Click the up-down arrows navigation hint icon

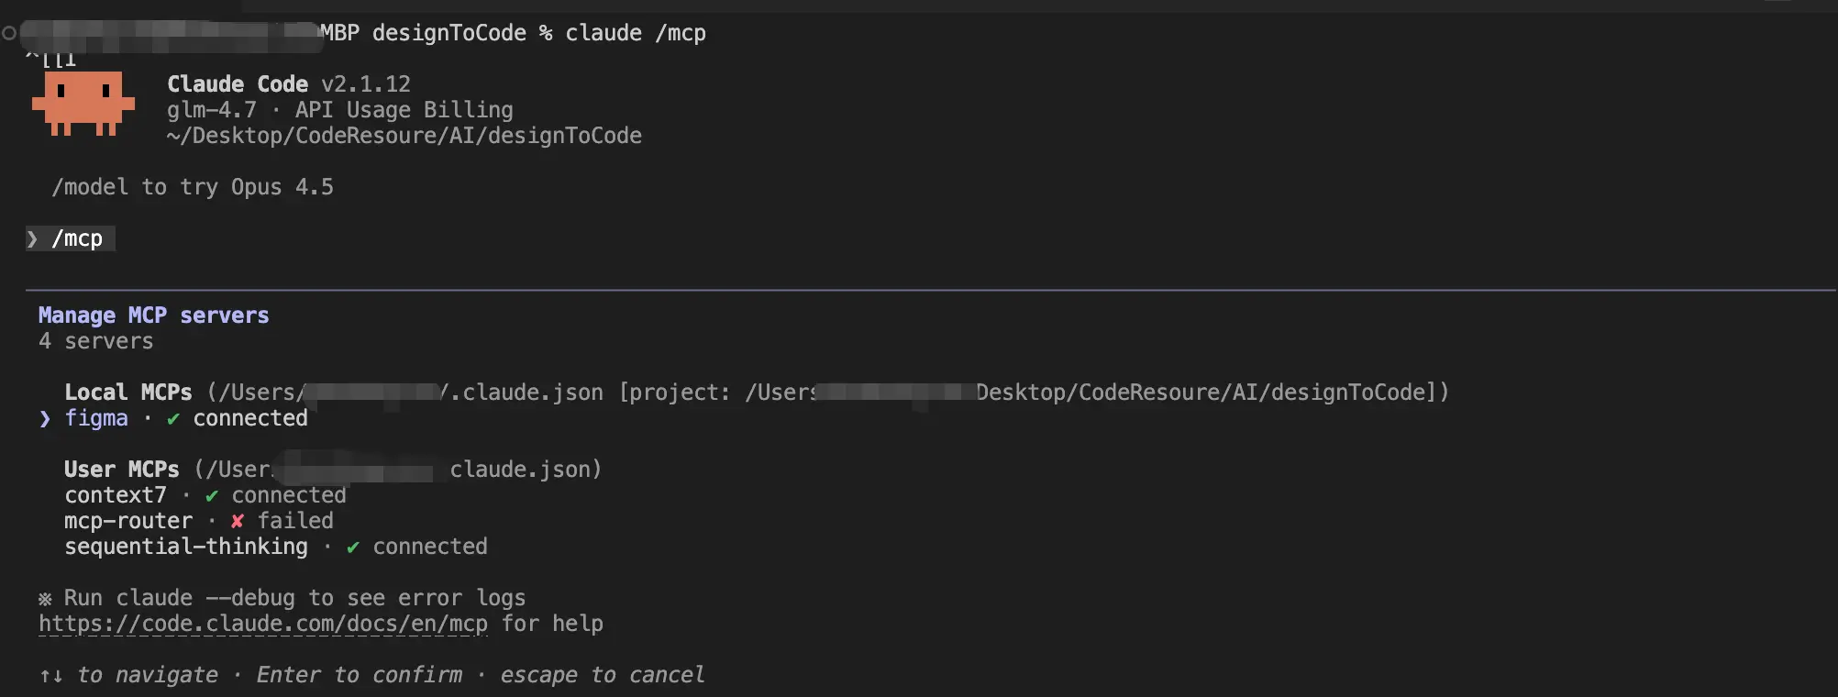point(51,676)
